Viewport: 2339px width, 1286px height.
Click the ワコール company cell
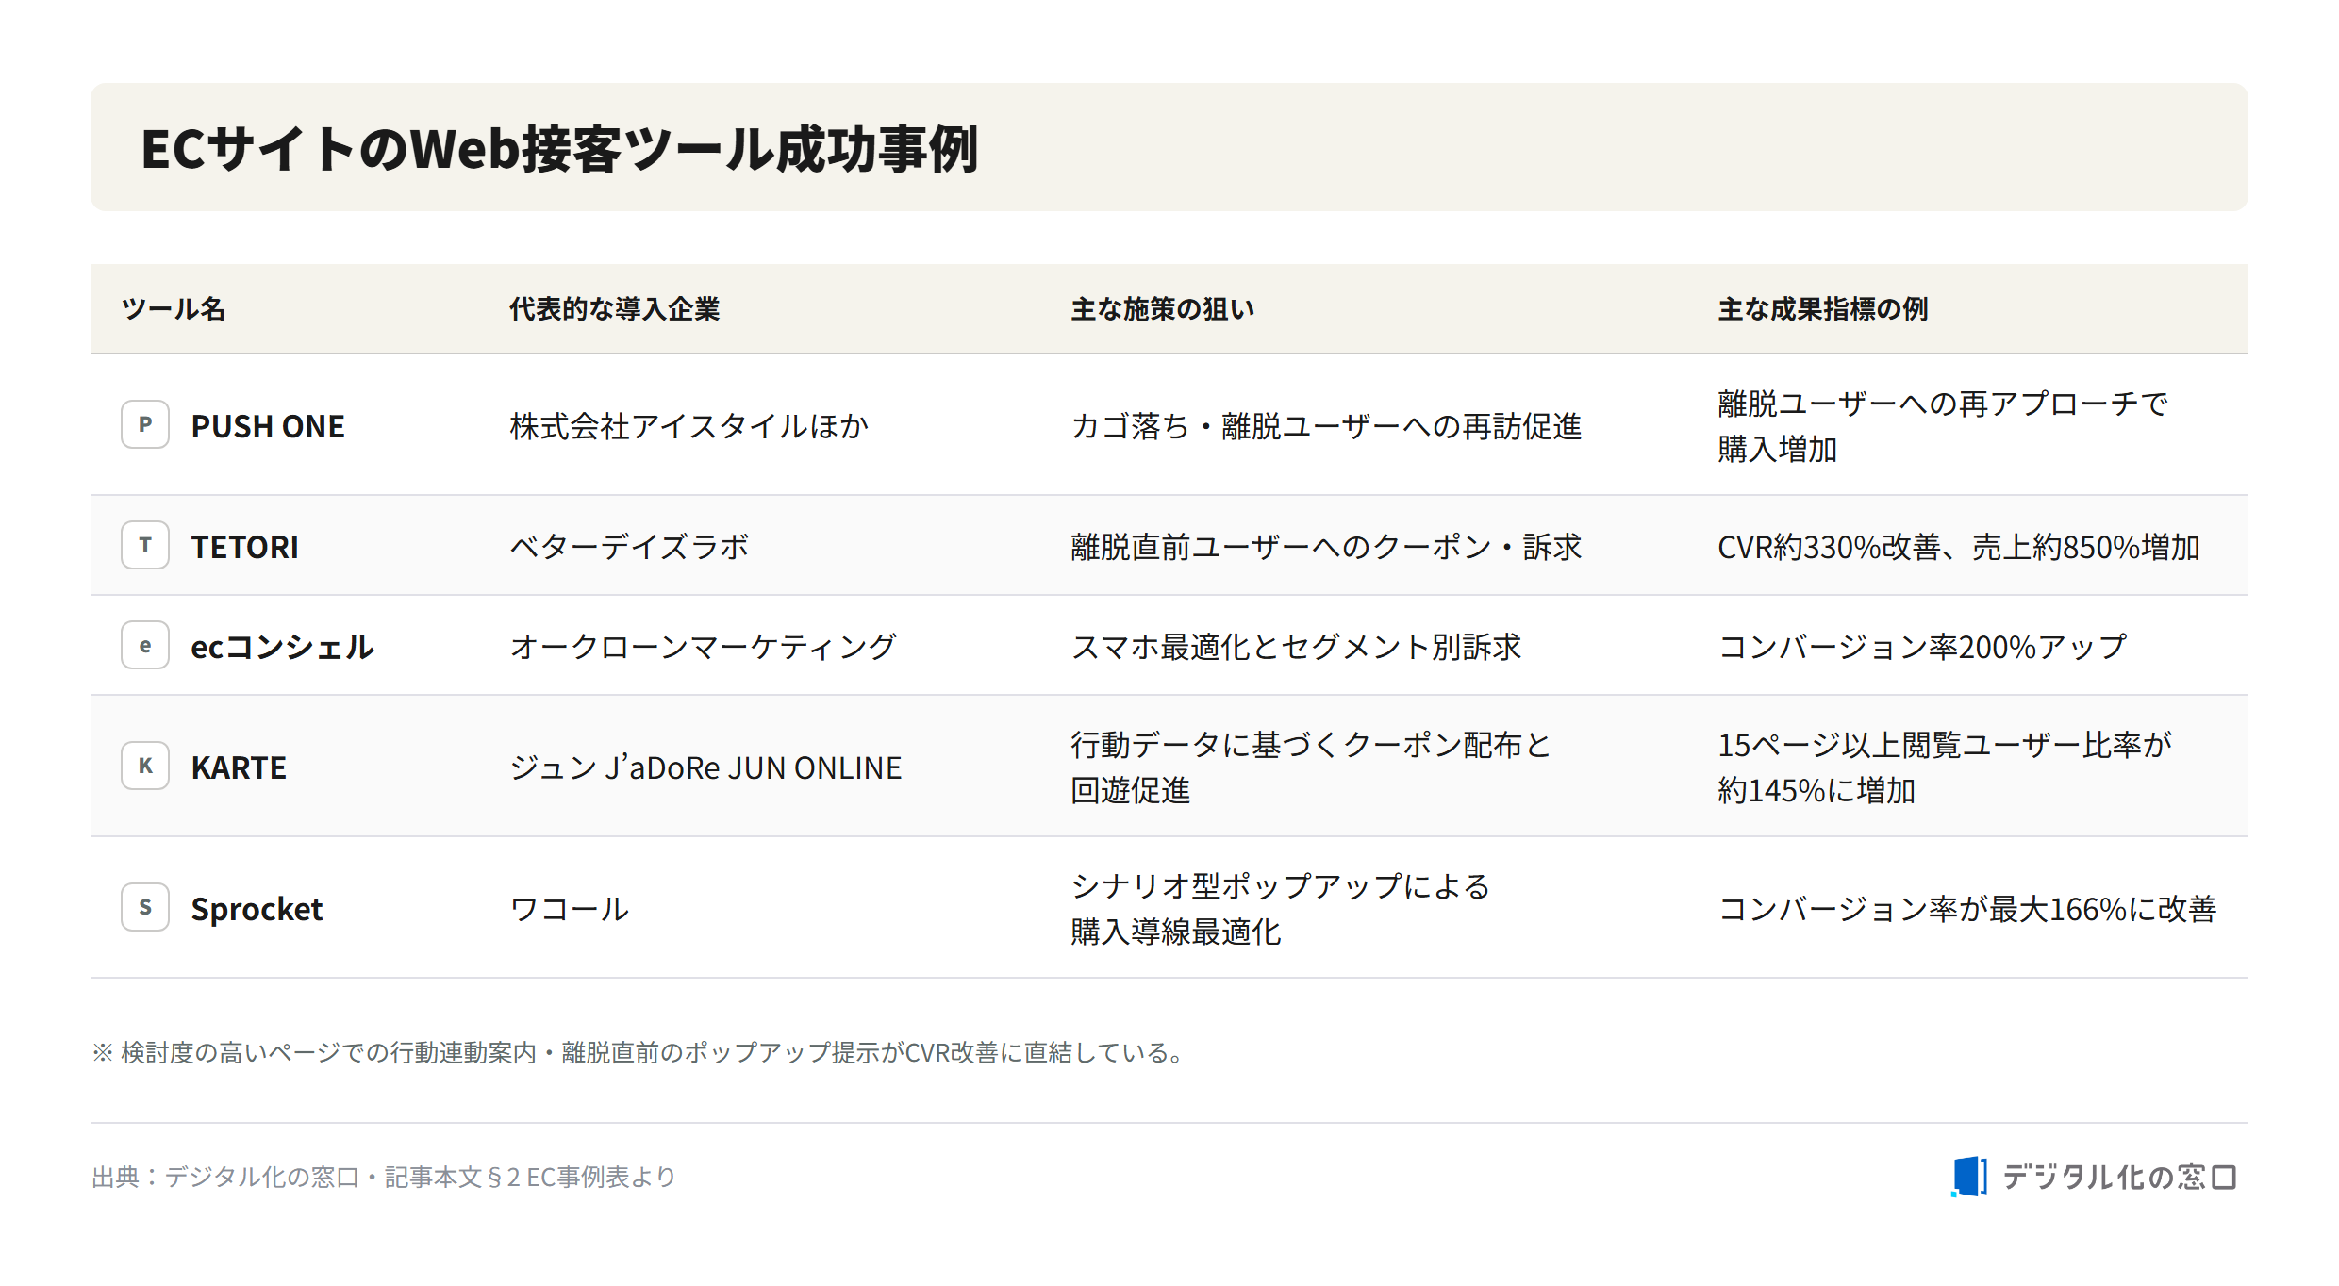(x=569, y=909)
